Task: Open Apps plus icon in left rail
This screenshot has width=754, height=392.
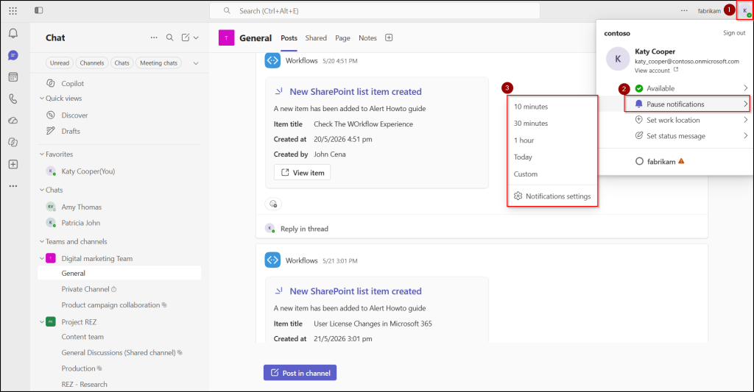Action: tap(13, 164)
